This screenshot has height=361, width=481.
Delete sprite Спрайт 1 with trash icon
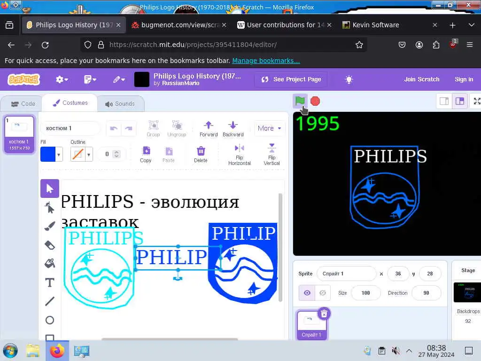tap(324, 314)
